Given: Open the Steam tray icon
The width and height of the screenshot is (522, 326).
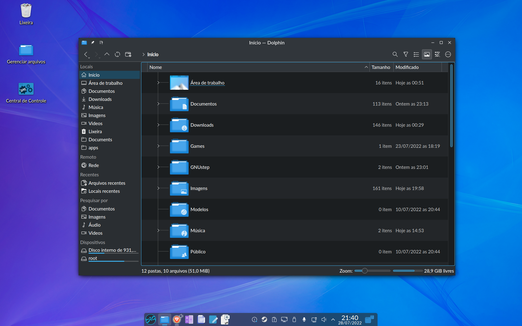Looking at the screenshot, I should coord(264,319).
